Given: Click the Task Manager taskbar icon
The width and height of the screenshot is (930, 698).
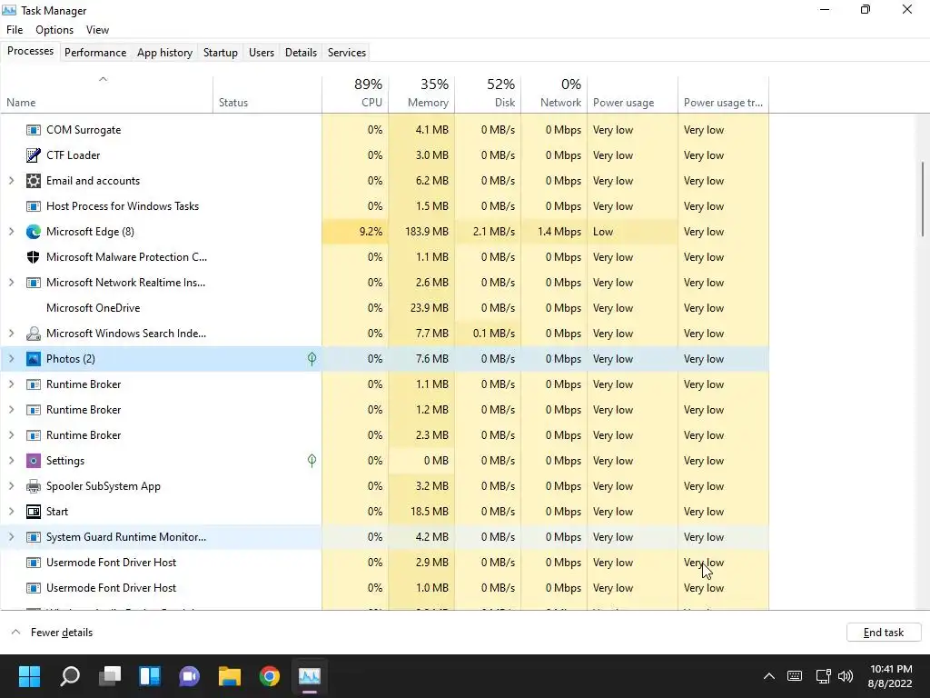Looking at the screenshot, I should (310, 676).
